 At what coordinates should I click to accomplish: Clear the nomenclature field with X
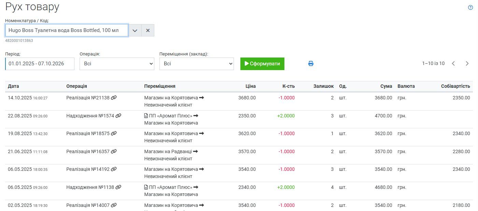point(148,30)
